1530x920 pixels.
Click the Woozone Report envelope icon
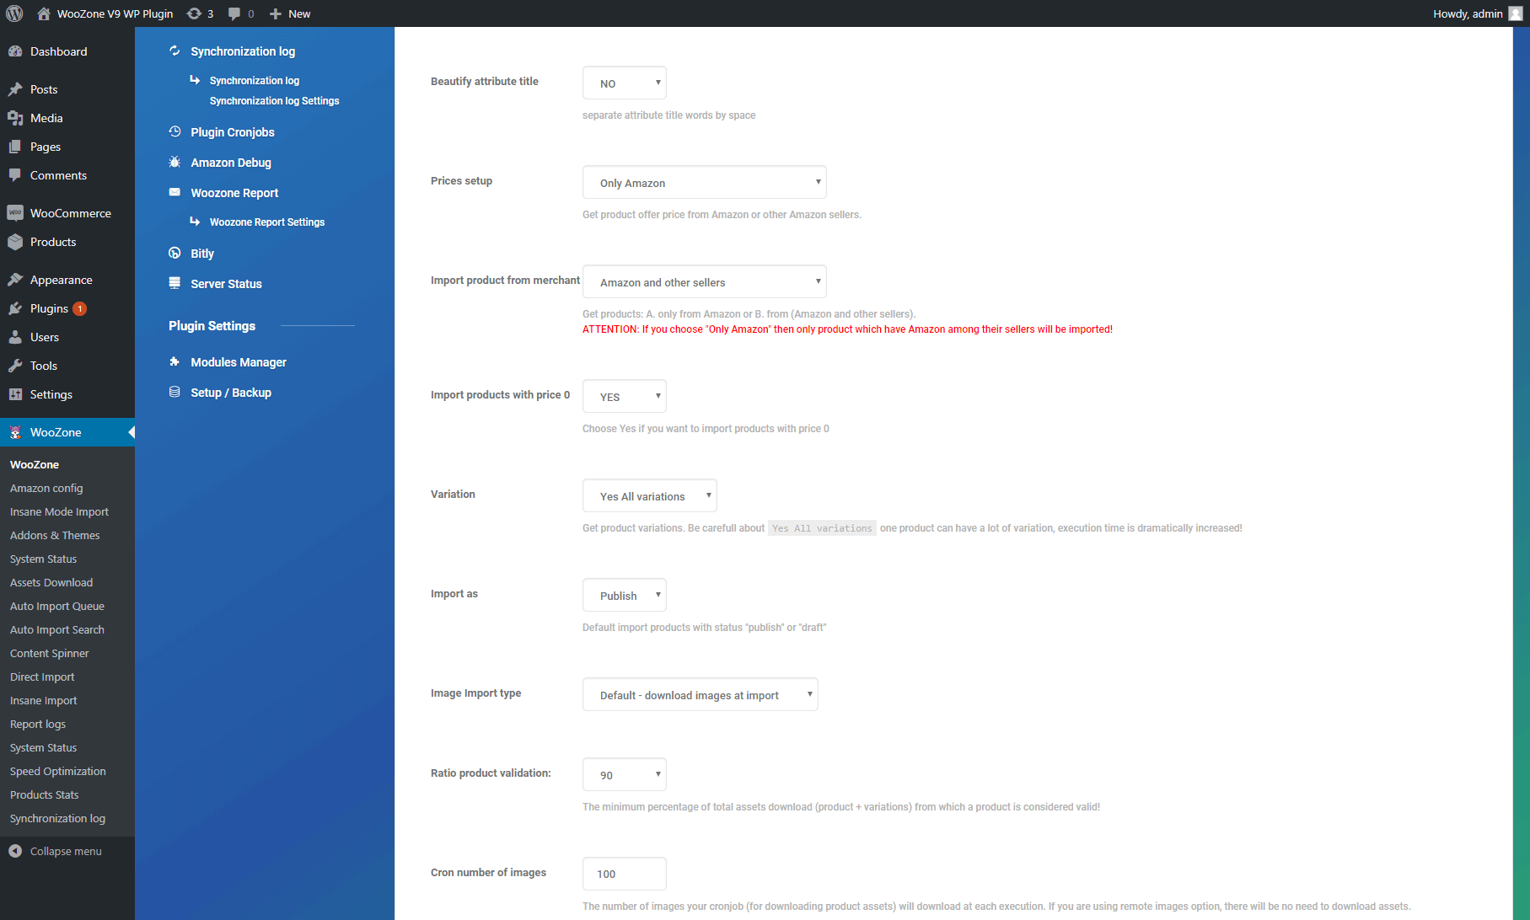pyautogui.click(x=174, y=192)
